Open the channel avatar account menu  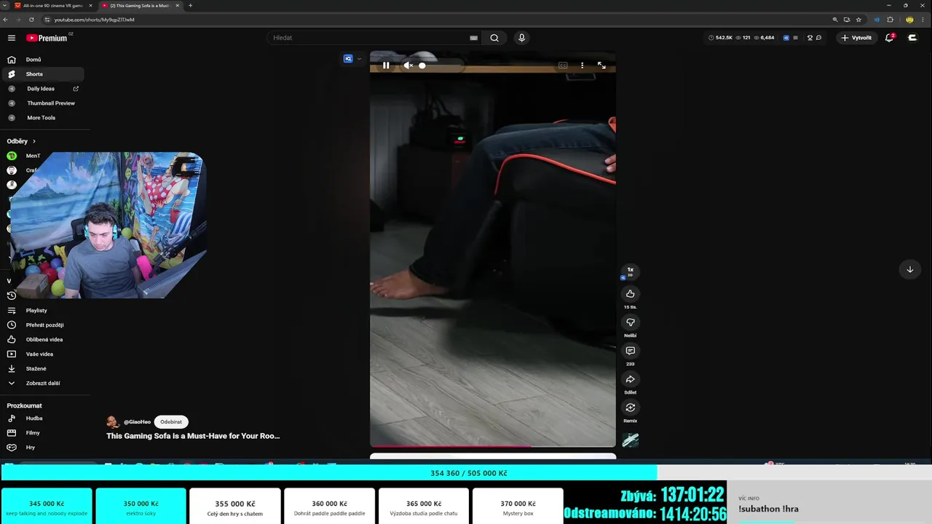(912, 38)
